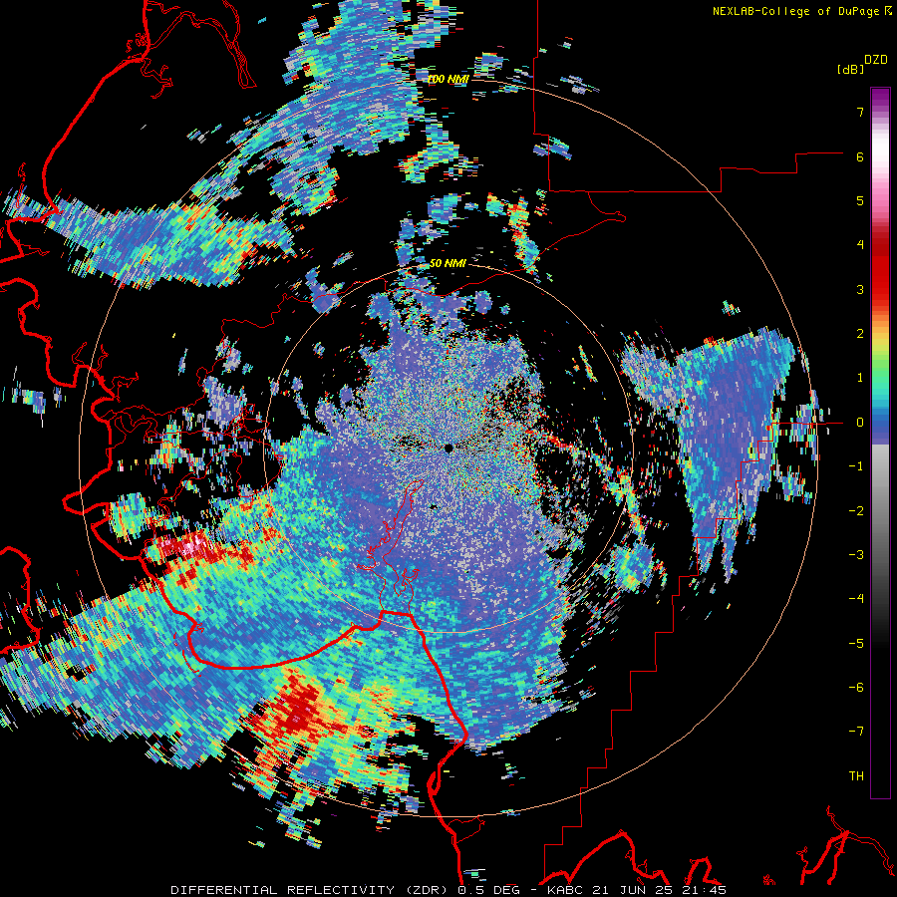Click the -2 value on the color scale
The width and height of the screenshot is (897, 897).
[856, 511]
